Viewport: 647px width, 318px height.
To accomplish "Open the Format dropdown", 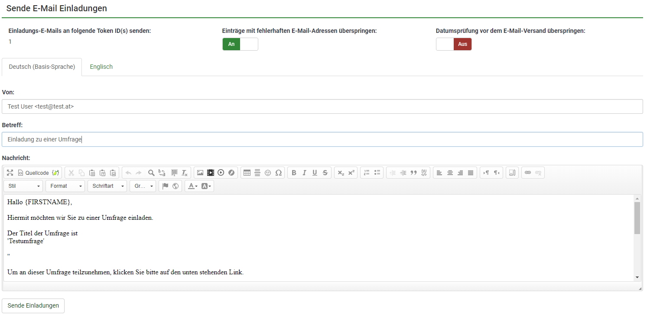I will coord(65,186).
